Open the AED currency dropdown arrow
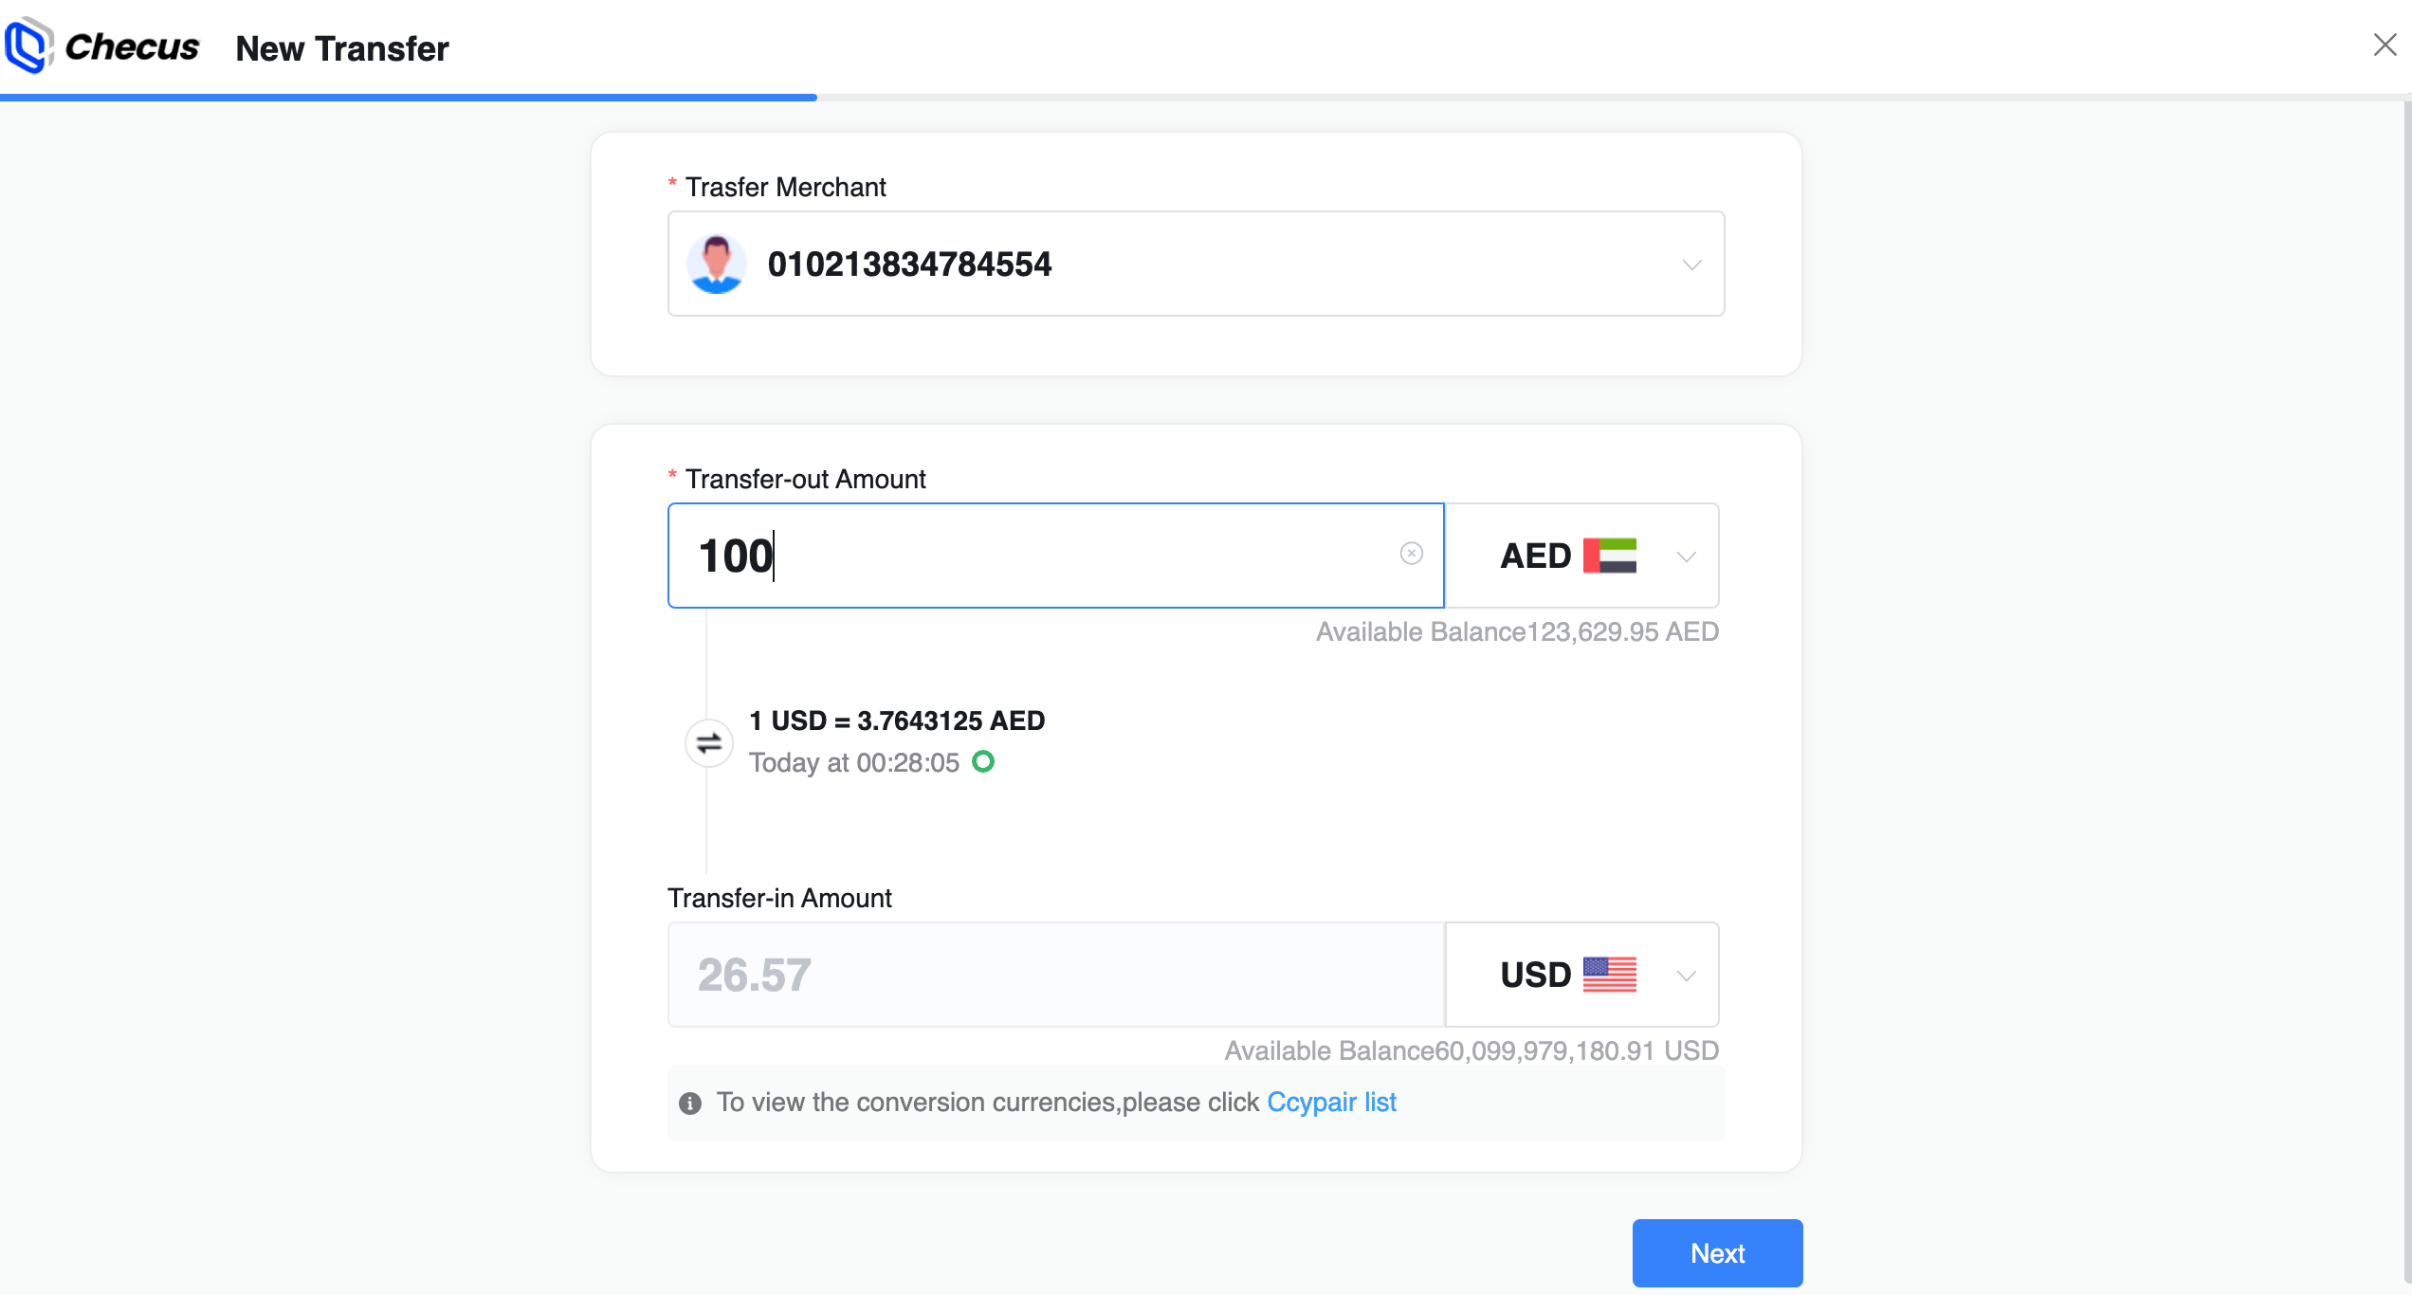2412x1295 pixels. click(x=1686, y=556)
